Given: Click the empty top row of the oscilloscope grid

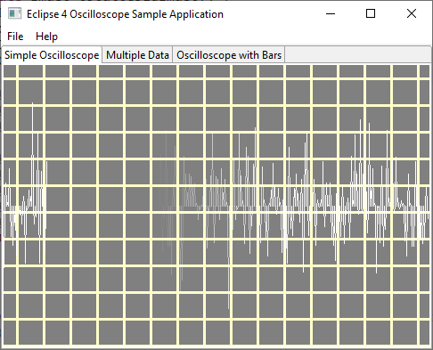Looking at the screenshot, I should coord(216,71).
